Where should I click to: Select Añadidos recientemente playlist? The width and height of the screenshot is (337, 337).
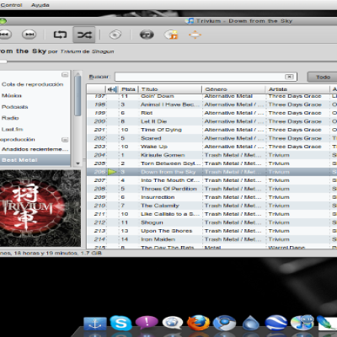click(x=35, y=149)
